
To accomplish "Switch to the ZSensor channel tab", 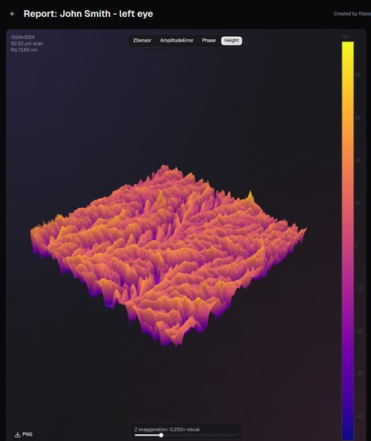I will coord(142,41).
